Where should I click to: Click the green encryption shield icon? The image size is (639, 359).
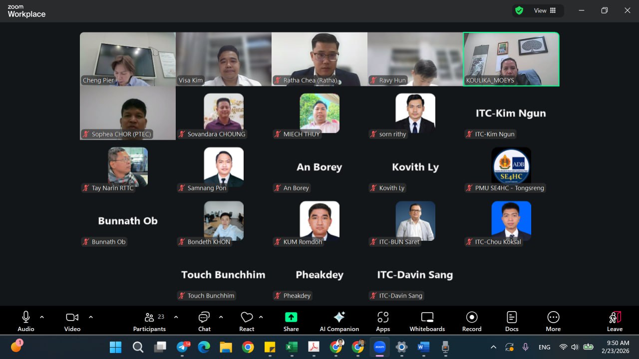519,10
